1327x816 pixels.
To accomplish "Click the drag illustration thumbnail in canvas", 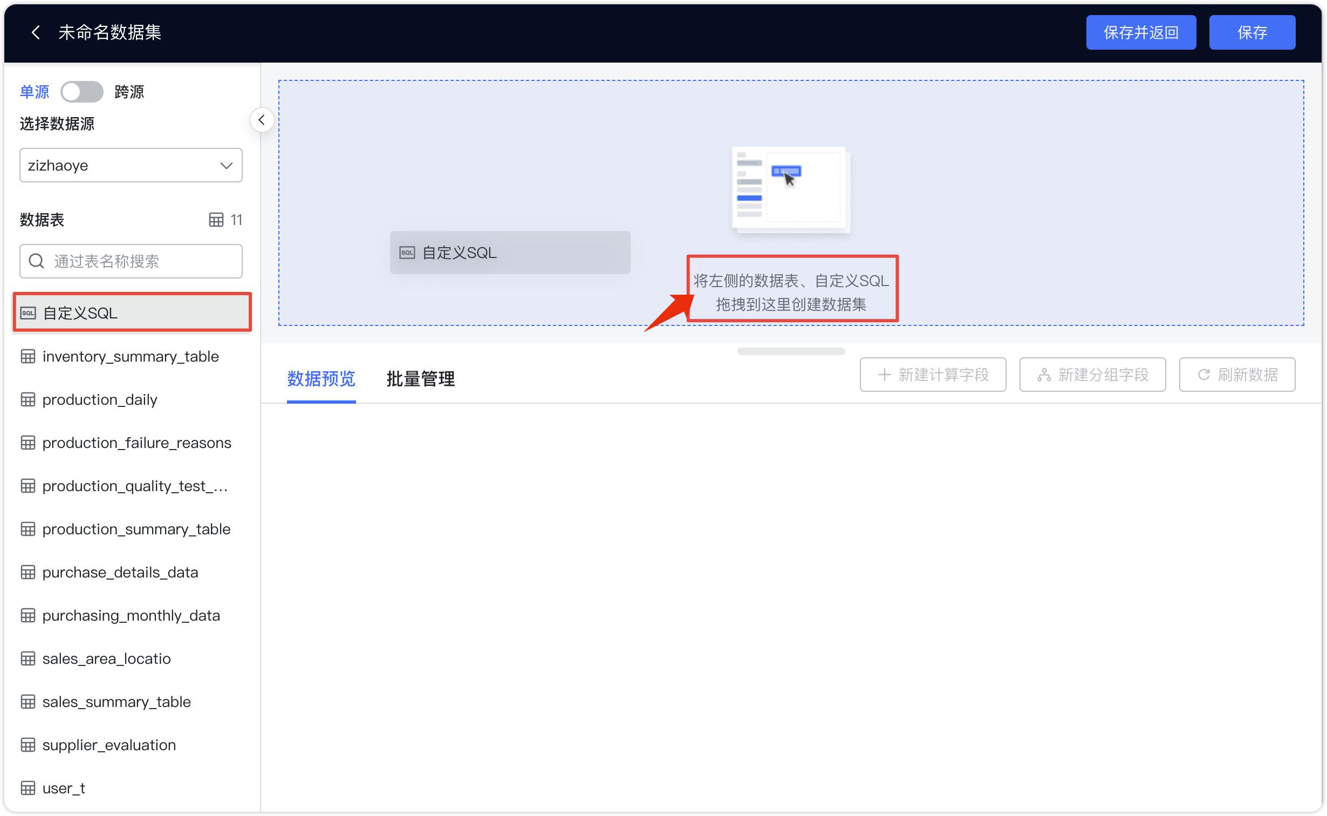I will [x=791, y=190].
